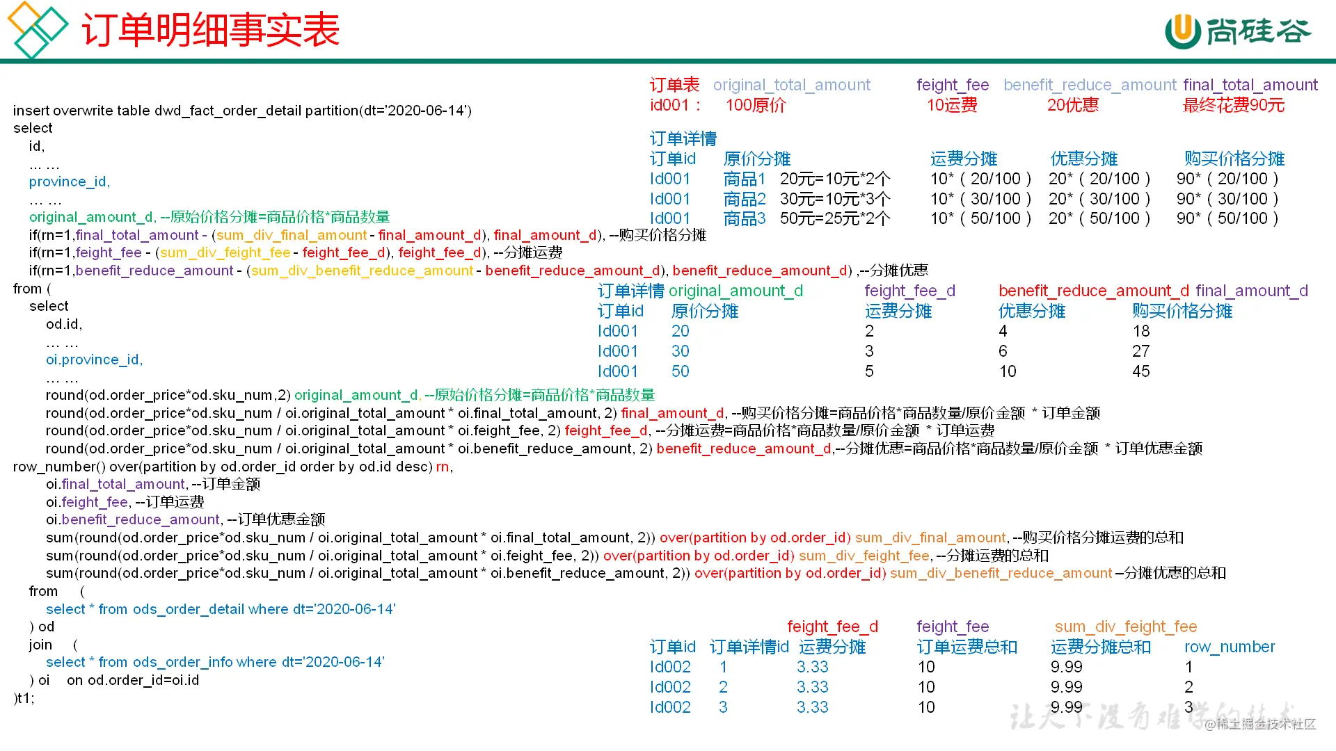Select the line starting if(rn=1,benefit_reduce_amount
Viewport: 1336px width, 751px height.
(x=479, y=270)
